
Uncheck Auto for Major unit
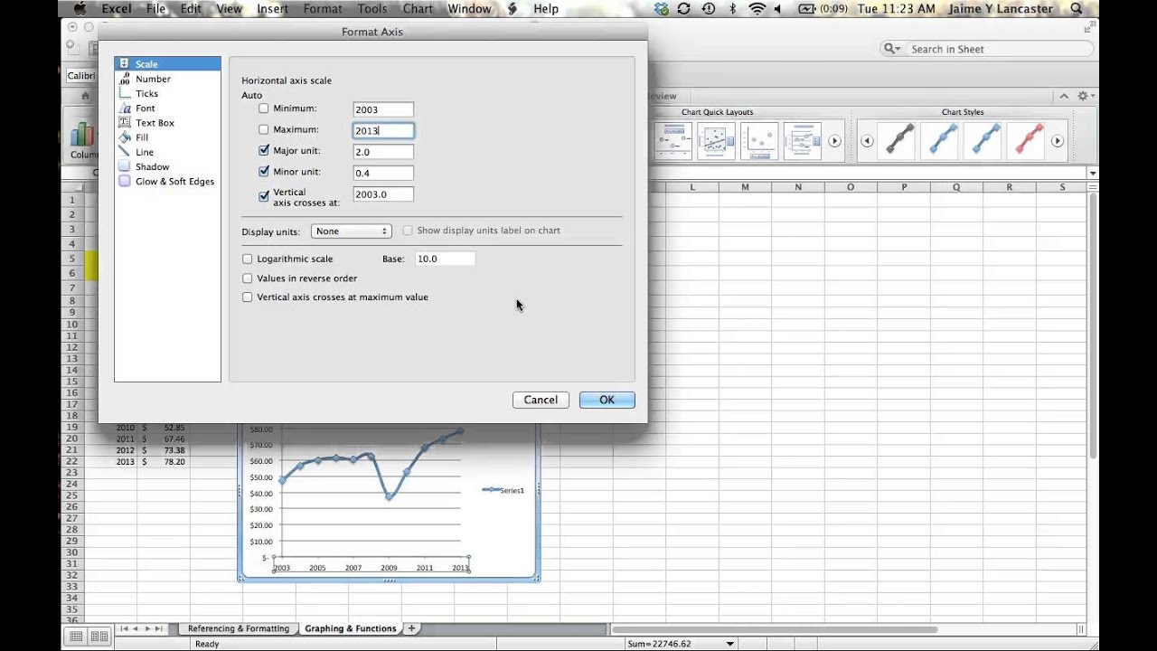tap(264, 150)
